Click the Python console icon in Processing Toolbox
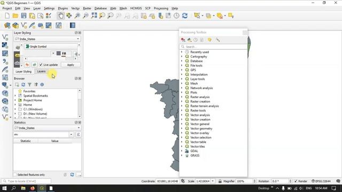The height and width of the screenshot is (192, 342). [189, 40]
